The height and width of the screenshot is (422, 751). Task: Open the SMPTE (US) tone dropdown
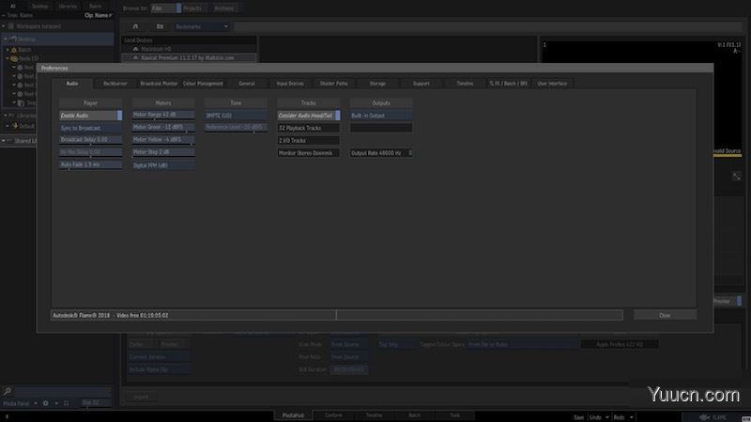[x=236, y=115]
